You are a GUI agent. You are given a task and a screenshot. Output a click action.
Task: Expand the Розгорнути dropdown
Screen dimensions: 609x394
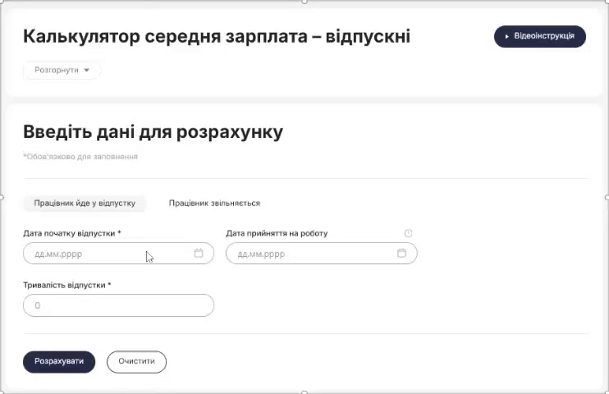coord(62,71)
